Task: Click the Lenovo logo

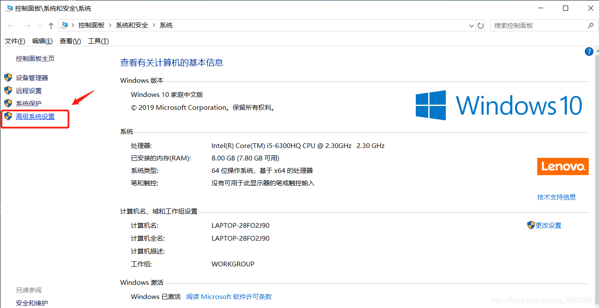Action: pyautogui.click(x=563, y=166)
